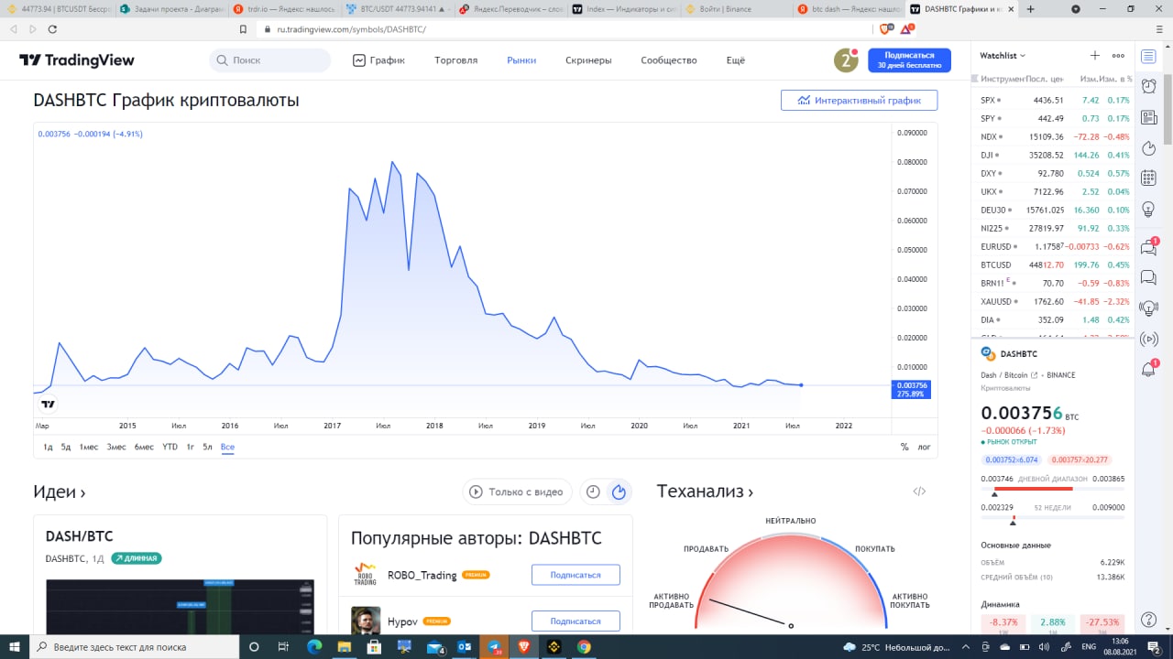Open the Скринеры menu
The height and width of the screenshot is (659, 1173).
[588, 60]
